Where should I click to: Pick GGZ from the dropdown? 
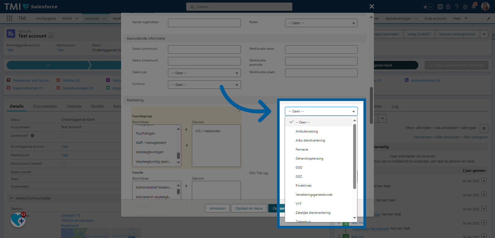tap(319, 177)
